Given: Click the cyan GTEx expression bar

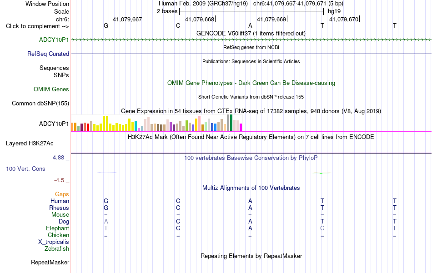Looking at the screenshot, I should [x=136, y=126].
